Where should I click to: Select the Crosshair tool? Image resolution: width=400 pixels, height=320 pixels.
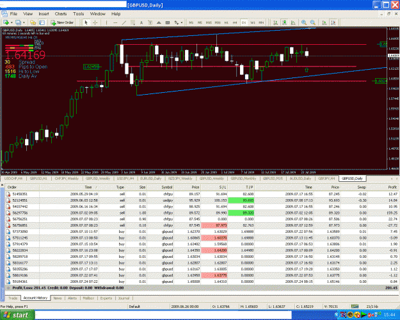pos(95,22)
